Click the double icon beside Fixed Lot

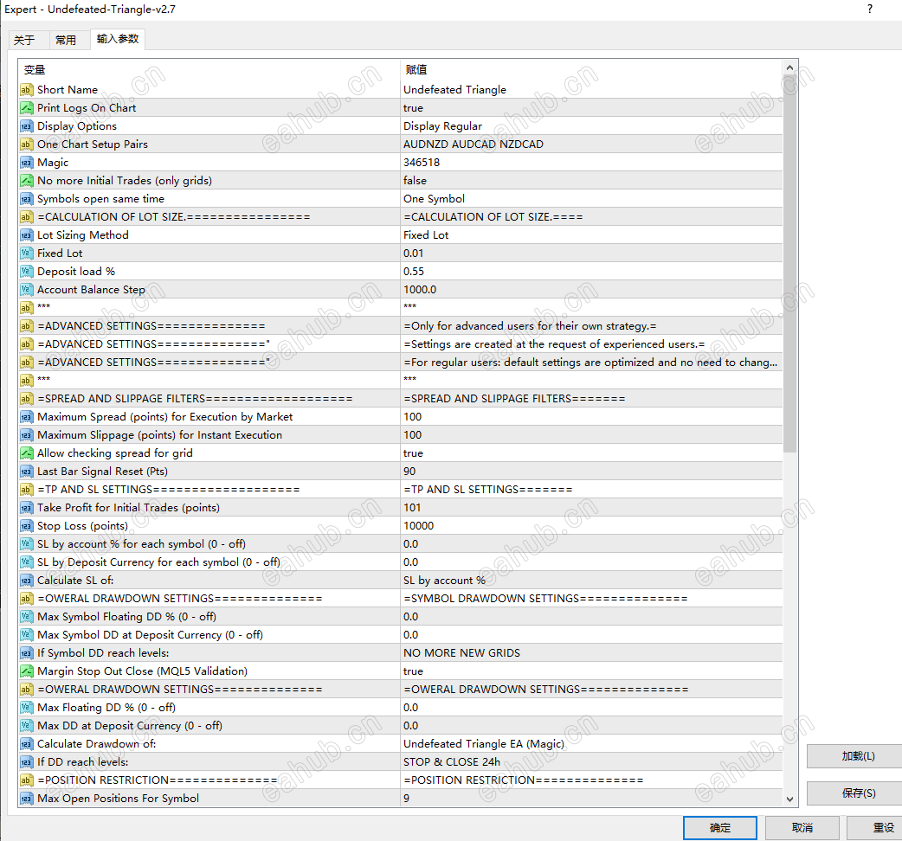[27, 254]
